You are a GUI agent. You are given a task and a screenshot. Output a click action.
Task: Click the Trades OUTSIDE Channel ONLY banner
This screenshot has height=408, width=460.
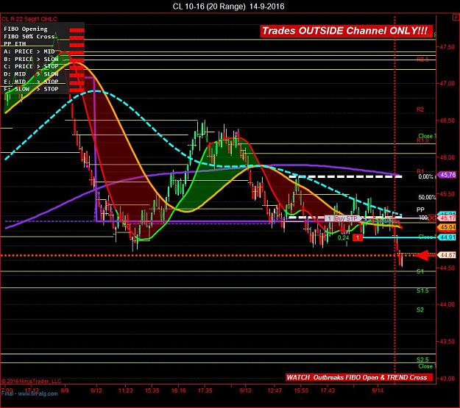click(346, 31)
